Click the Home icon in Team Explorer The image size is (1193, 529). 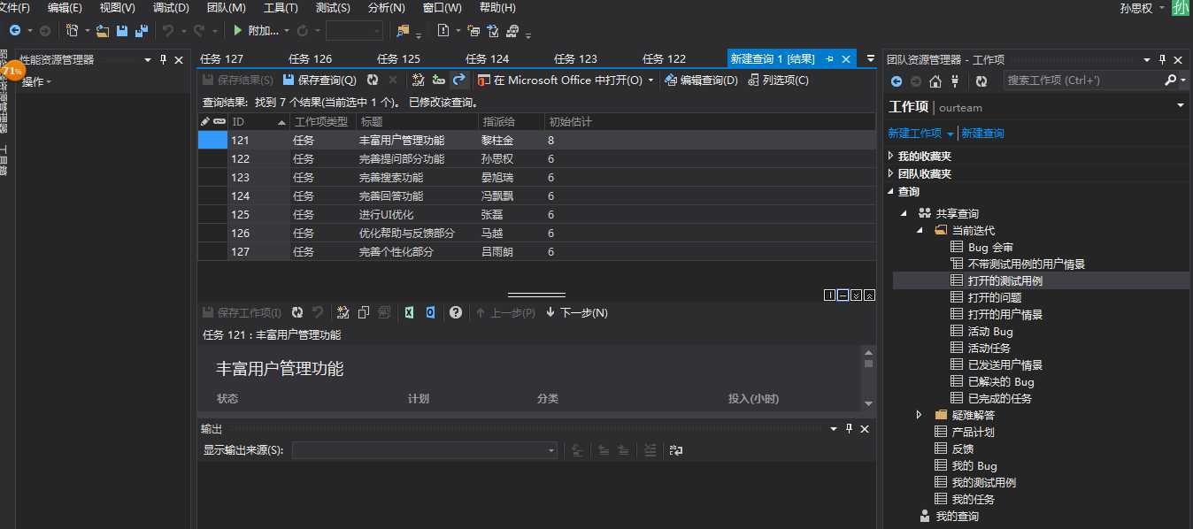pos(935,81)
